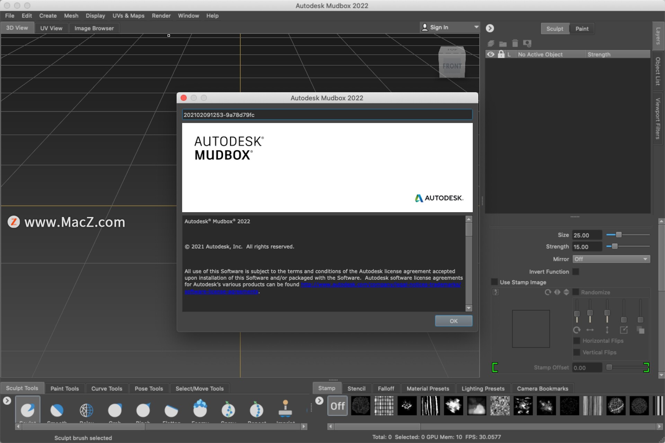Click the FRONT face of the view cube

click(452, 66)
